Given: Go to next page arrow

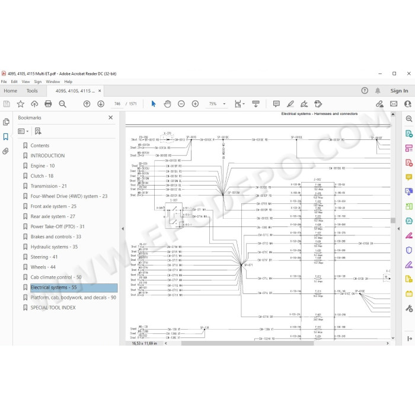Looking at the screenshot, I should 101,104.
